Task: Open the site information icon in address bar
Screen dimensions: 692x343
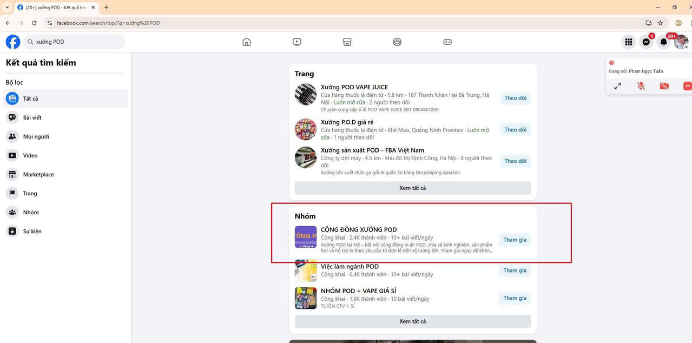Action: click(50, 23)
